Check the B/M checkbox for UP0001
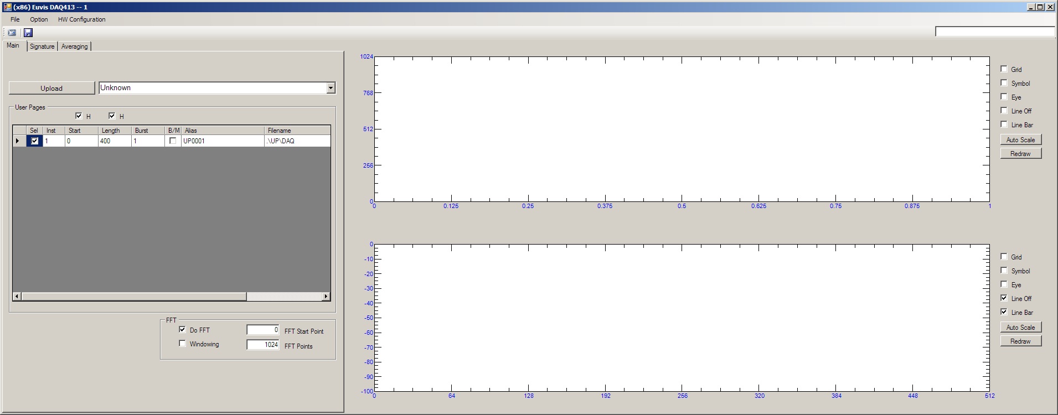Image resolution: width=1058 pixels, height=415 pixels. pyautogui.click(x=173, y=141)
